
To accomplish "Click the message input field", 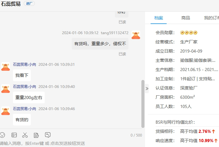I will point(71,143).
